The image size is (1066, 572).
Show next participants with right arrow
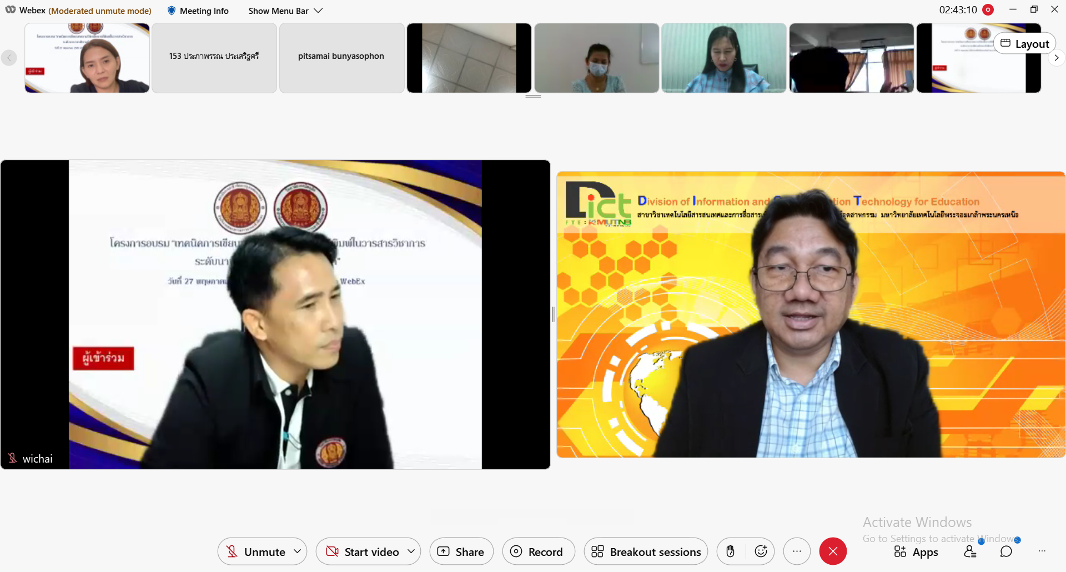[1057, 58]
